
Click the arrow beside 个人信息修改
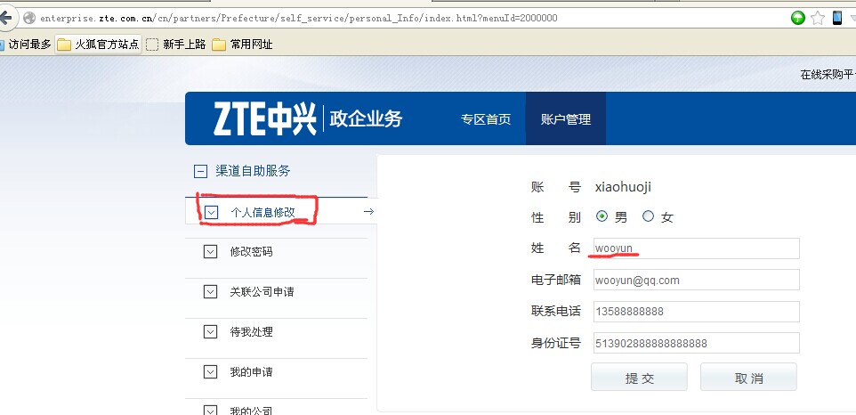(x=368, y=211)
